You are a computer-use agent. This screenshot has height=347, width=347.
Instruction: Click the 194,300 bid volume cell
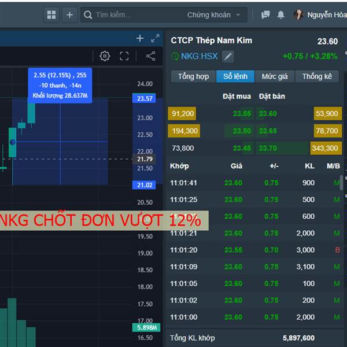(184, 131)
